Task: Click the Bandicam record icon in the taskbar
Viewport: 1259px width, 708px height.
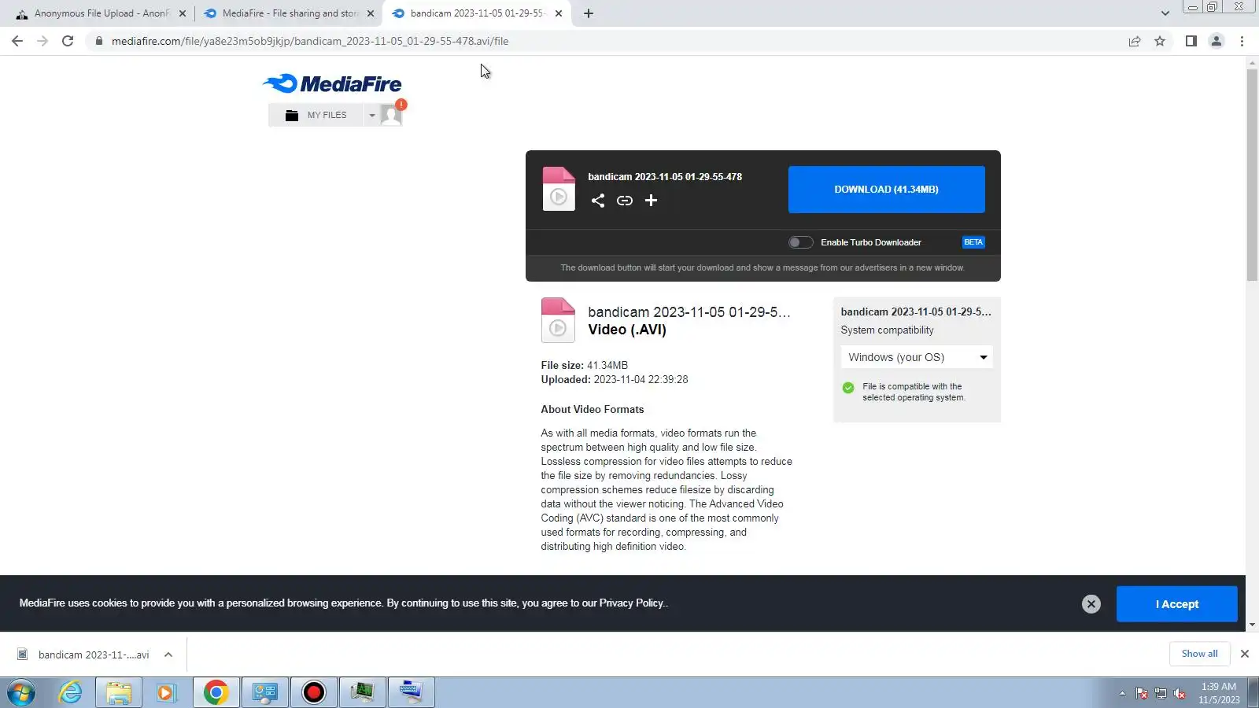Action: [x=314, y=693]
